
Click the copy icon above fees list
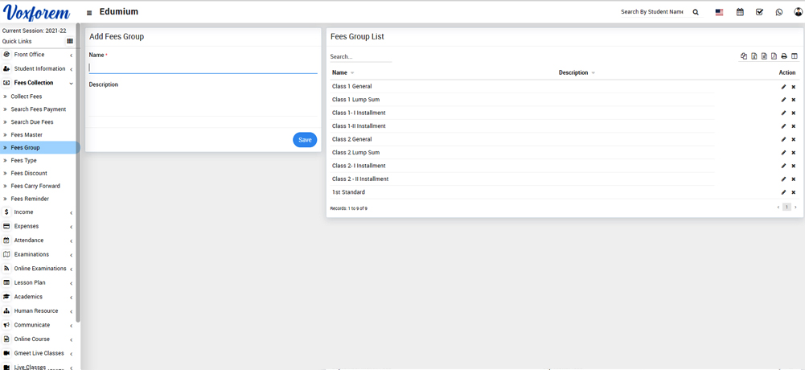[744, 56]
